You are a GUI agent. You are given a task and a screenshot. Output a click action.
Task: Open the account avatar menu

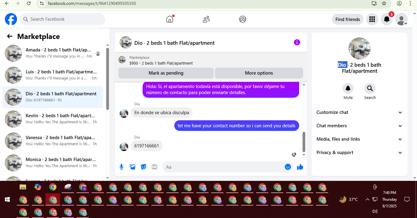pos(401,19)
